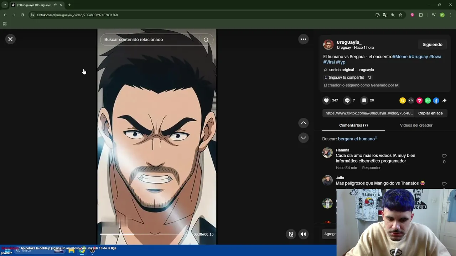This screenshot has height=256, width=456.
Task: Click the address bar URL
Action: (x=77, y=15)
